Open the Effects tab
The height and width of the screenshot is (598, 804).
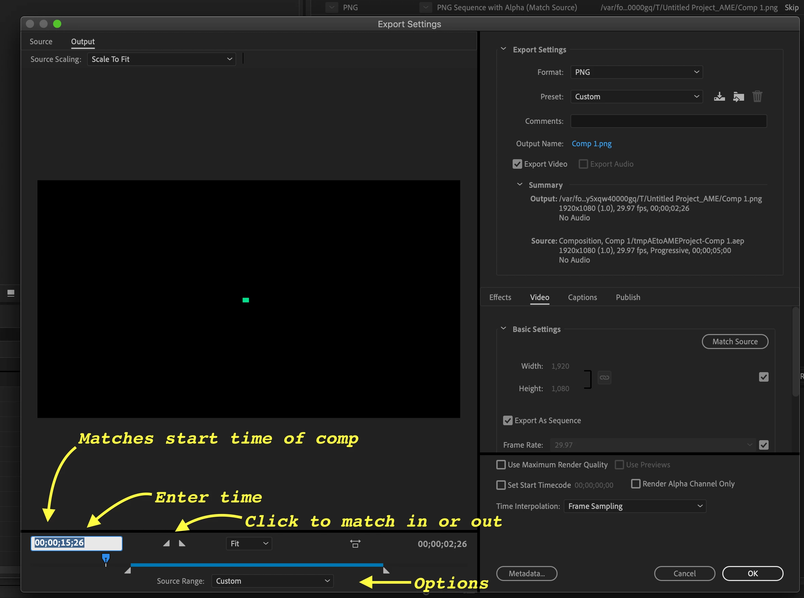pos(500,297)
